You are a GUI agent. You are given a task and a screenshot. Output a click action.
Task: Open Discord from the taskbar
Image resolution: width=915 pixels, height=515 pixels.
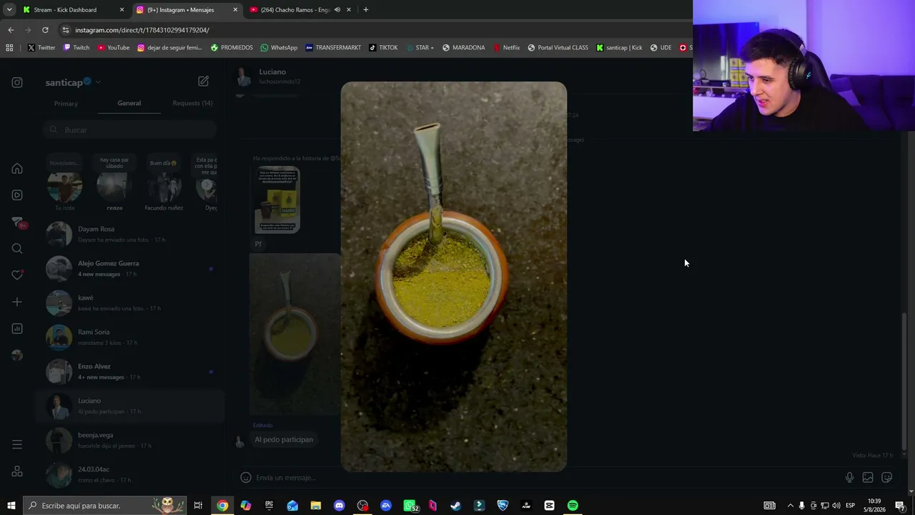coord(339,506)
